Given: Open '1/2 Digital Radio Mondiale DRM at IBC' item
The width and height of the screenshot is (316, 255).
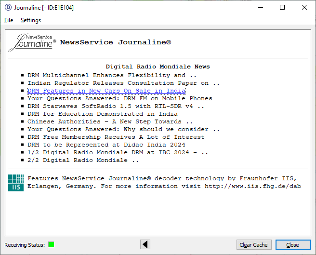Looking at the screenshot, I should [x=118, y=152].
